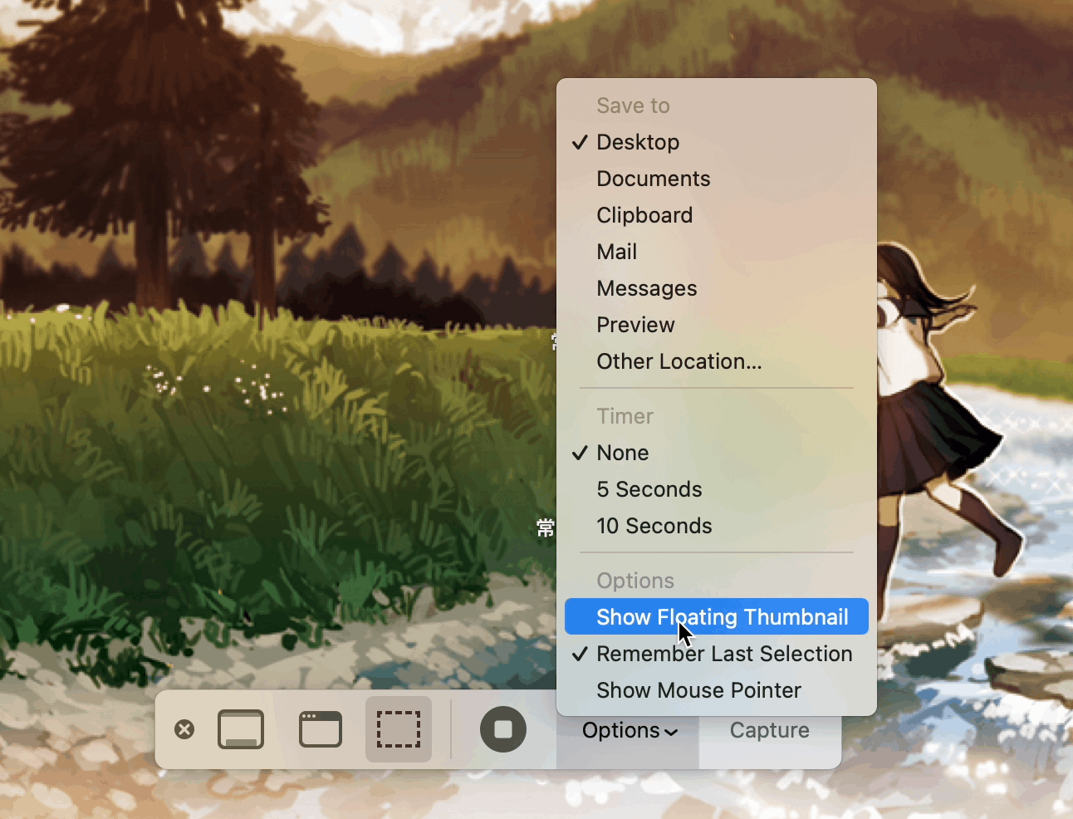Select Preview as save destination

[x=717, y=325]
